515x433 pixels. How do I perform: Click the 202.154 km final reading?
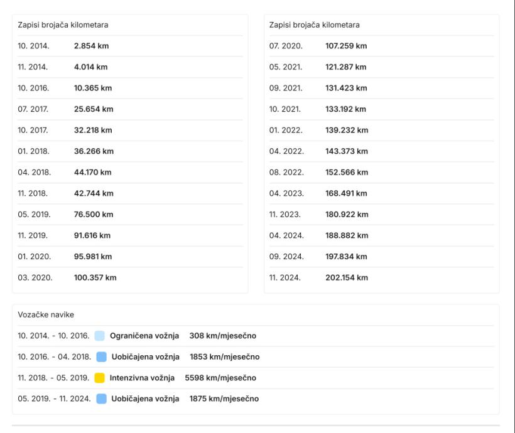pyautogui.click(x=347, y=277)
